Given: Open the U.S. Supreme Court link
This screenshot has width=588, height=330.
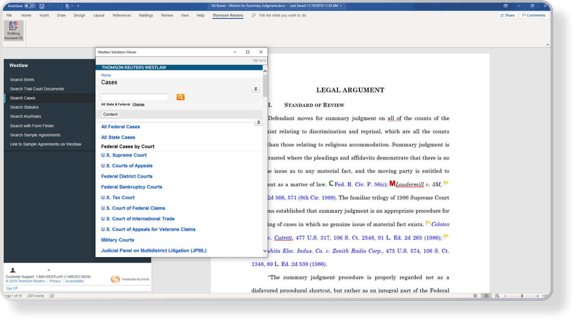Looking at the screenshot, I should click(x=124, y=155).
